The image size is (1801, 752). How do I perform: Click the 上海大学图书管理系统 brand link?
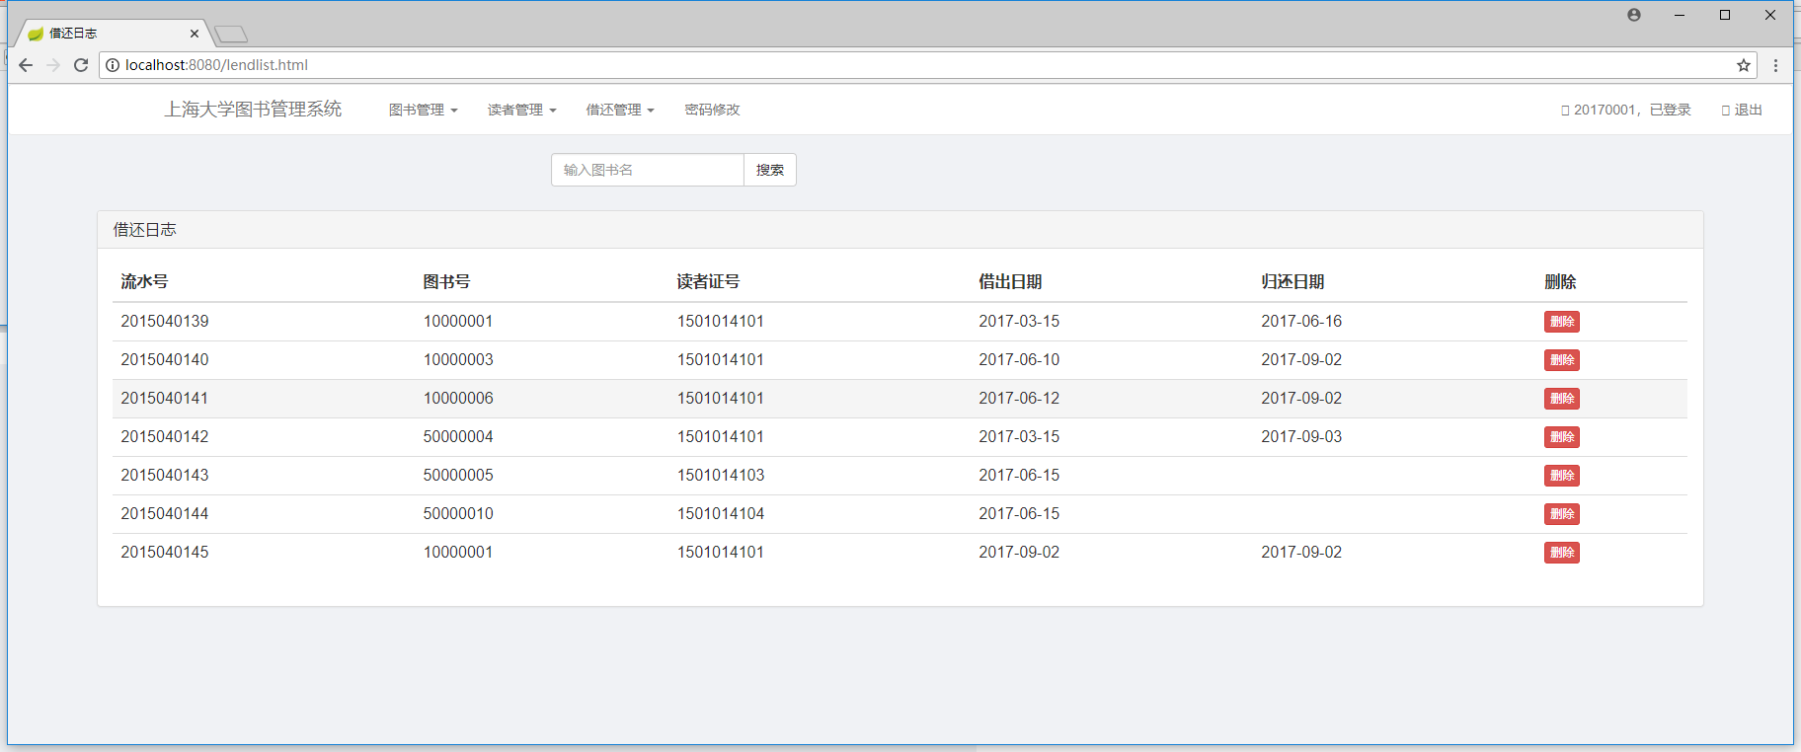coord(253,110)
